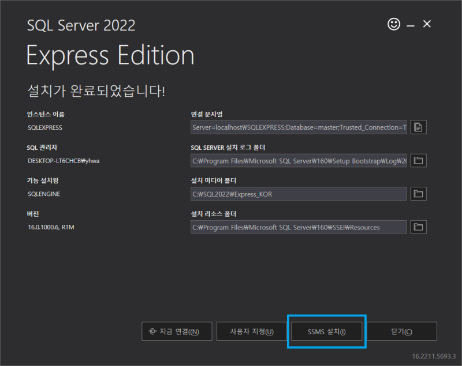
Task: Click the 지금 연결(N) button
Action: point(177,331)
